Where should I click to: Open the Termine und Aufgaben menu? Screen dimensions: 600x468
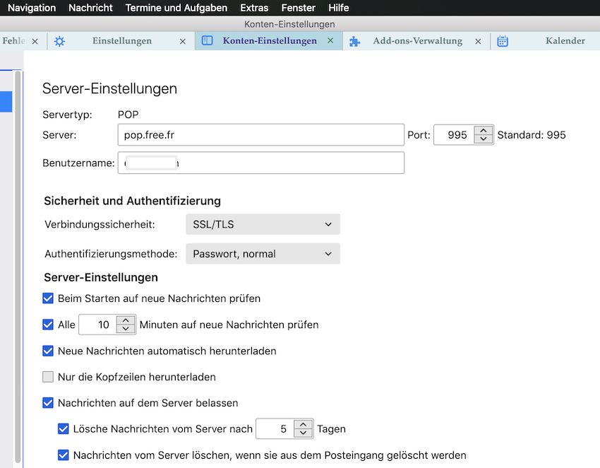[176, 8]
